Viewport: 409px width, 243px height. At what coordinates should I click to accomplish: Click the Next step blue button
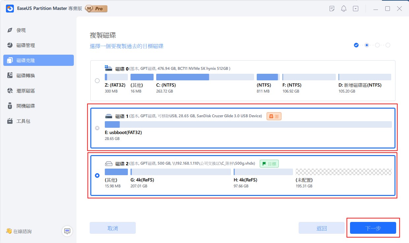coord(373,228)
